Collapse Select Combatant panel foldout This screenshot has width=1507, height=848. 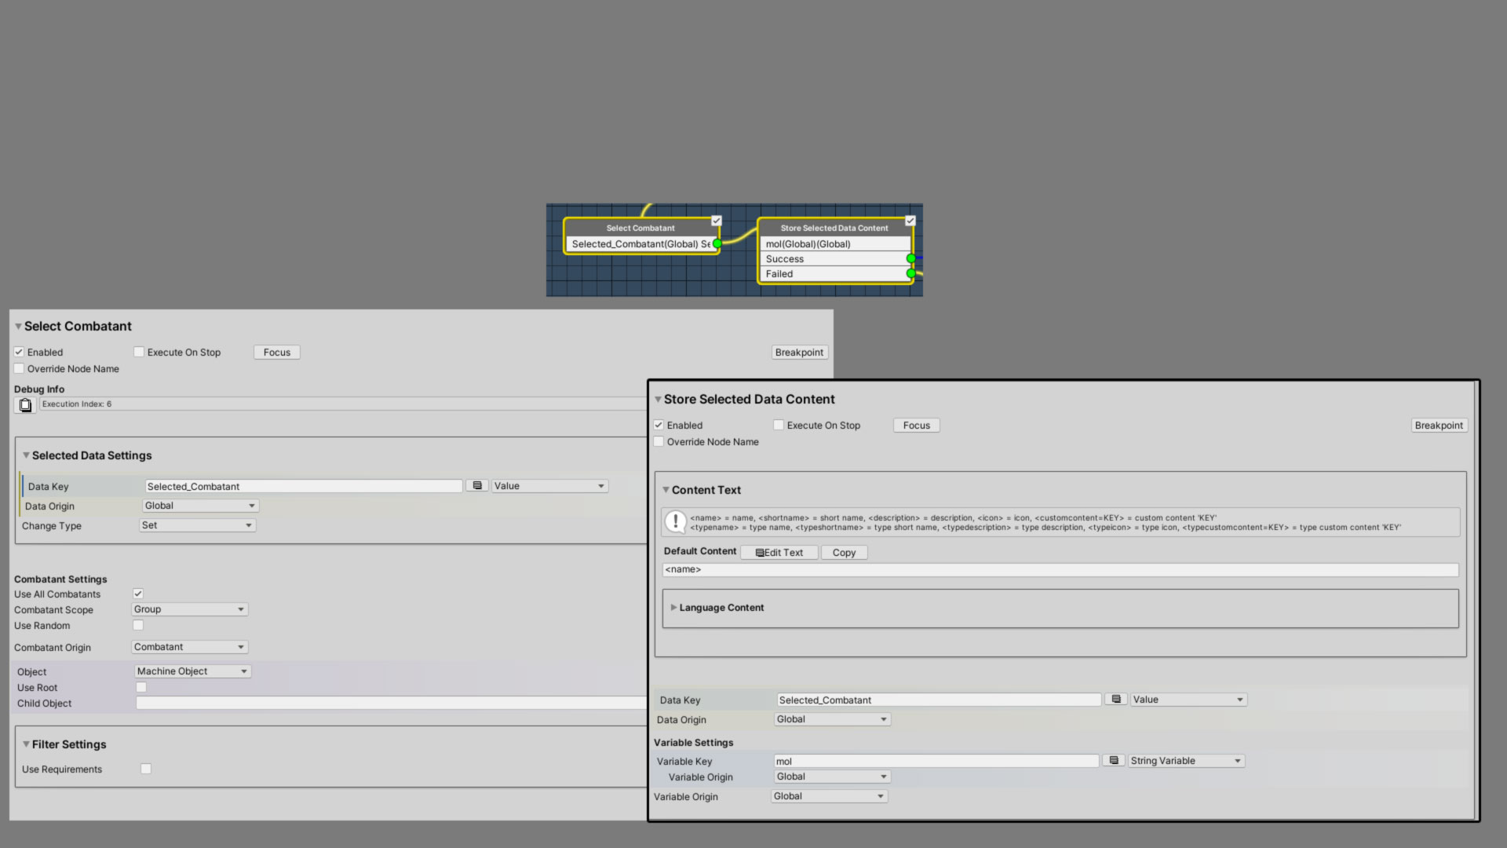click(x=18, y=327)
